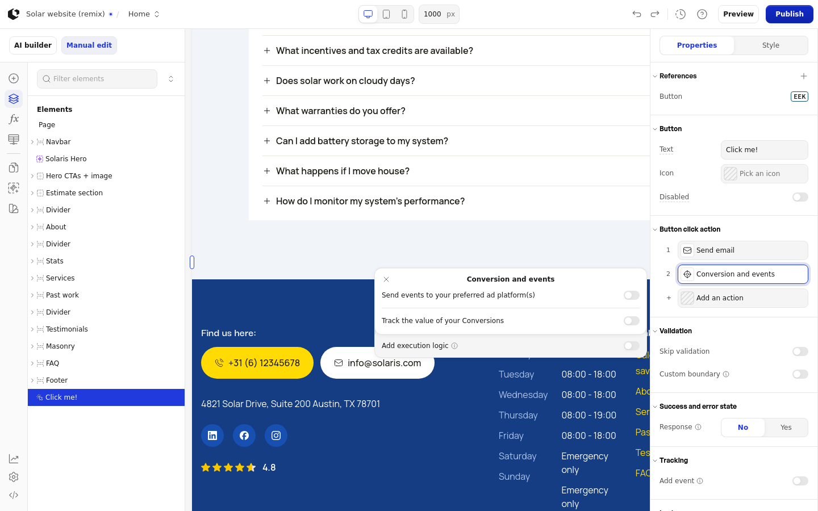Switch to AI builder mode
818x511 pixels.
pyautogui.click(x=33, y=45)
